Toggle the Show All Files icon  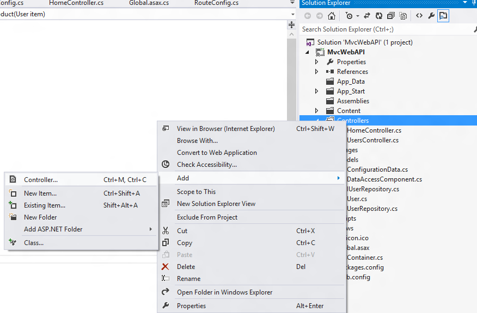(403, 16)
